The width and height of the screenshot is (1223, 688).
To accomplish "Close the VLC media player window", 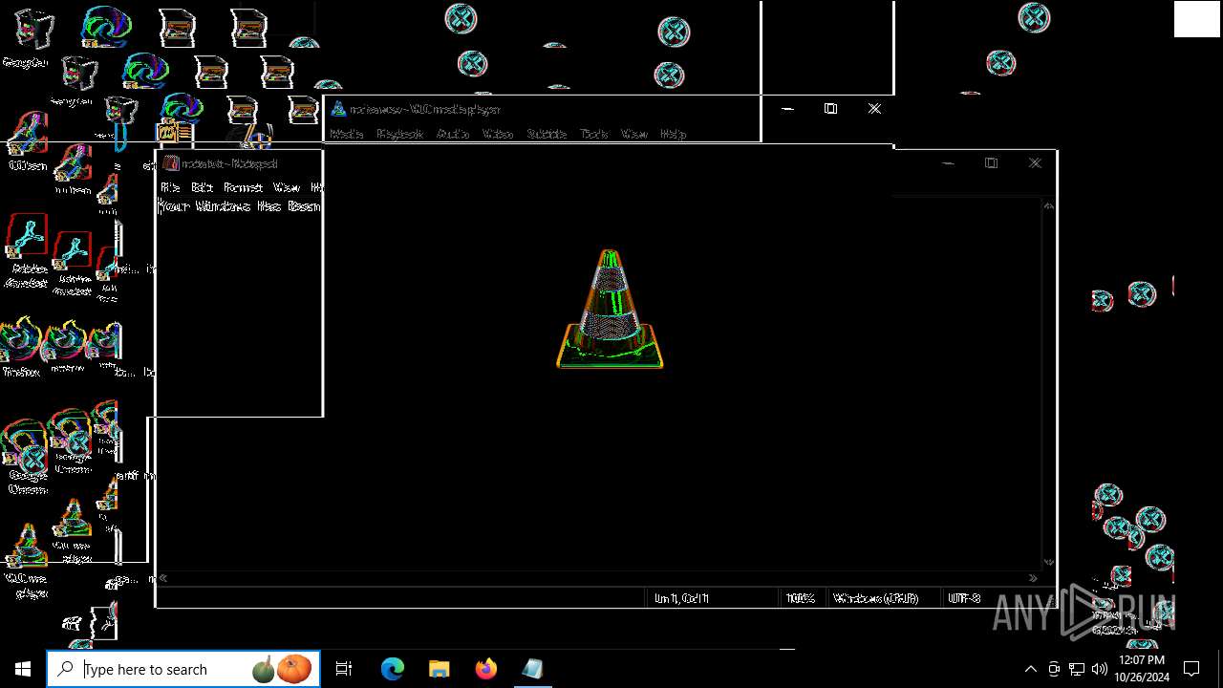I will [x=874, y=109].
